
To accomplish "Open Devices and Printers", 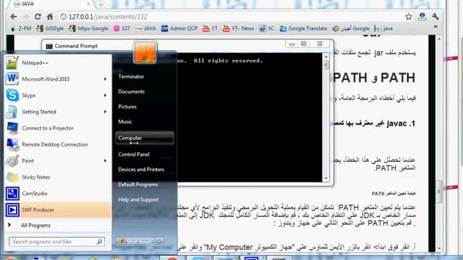I will pos(141,169).
